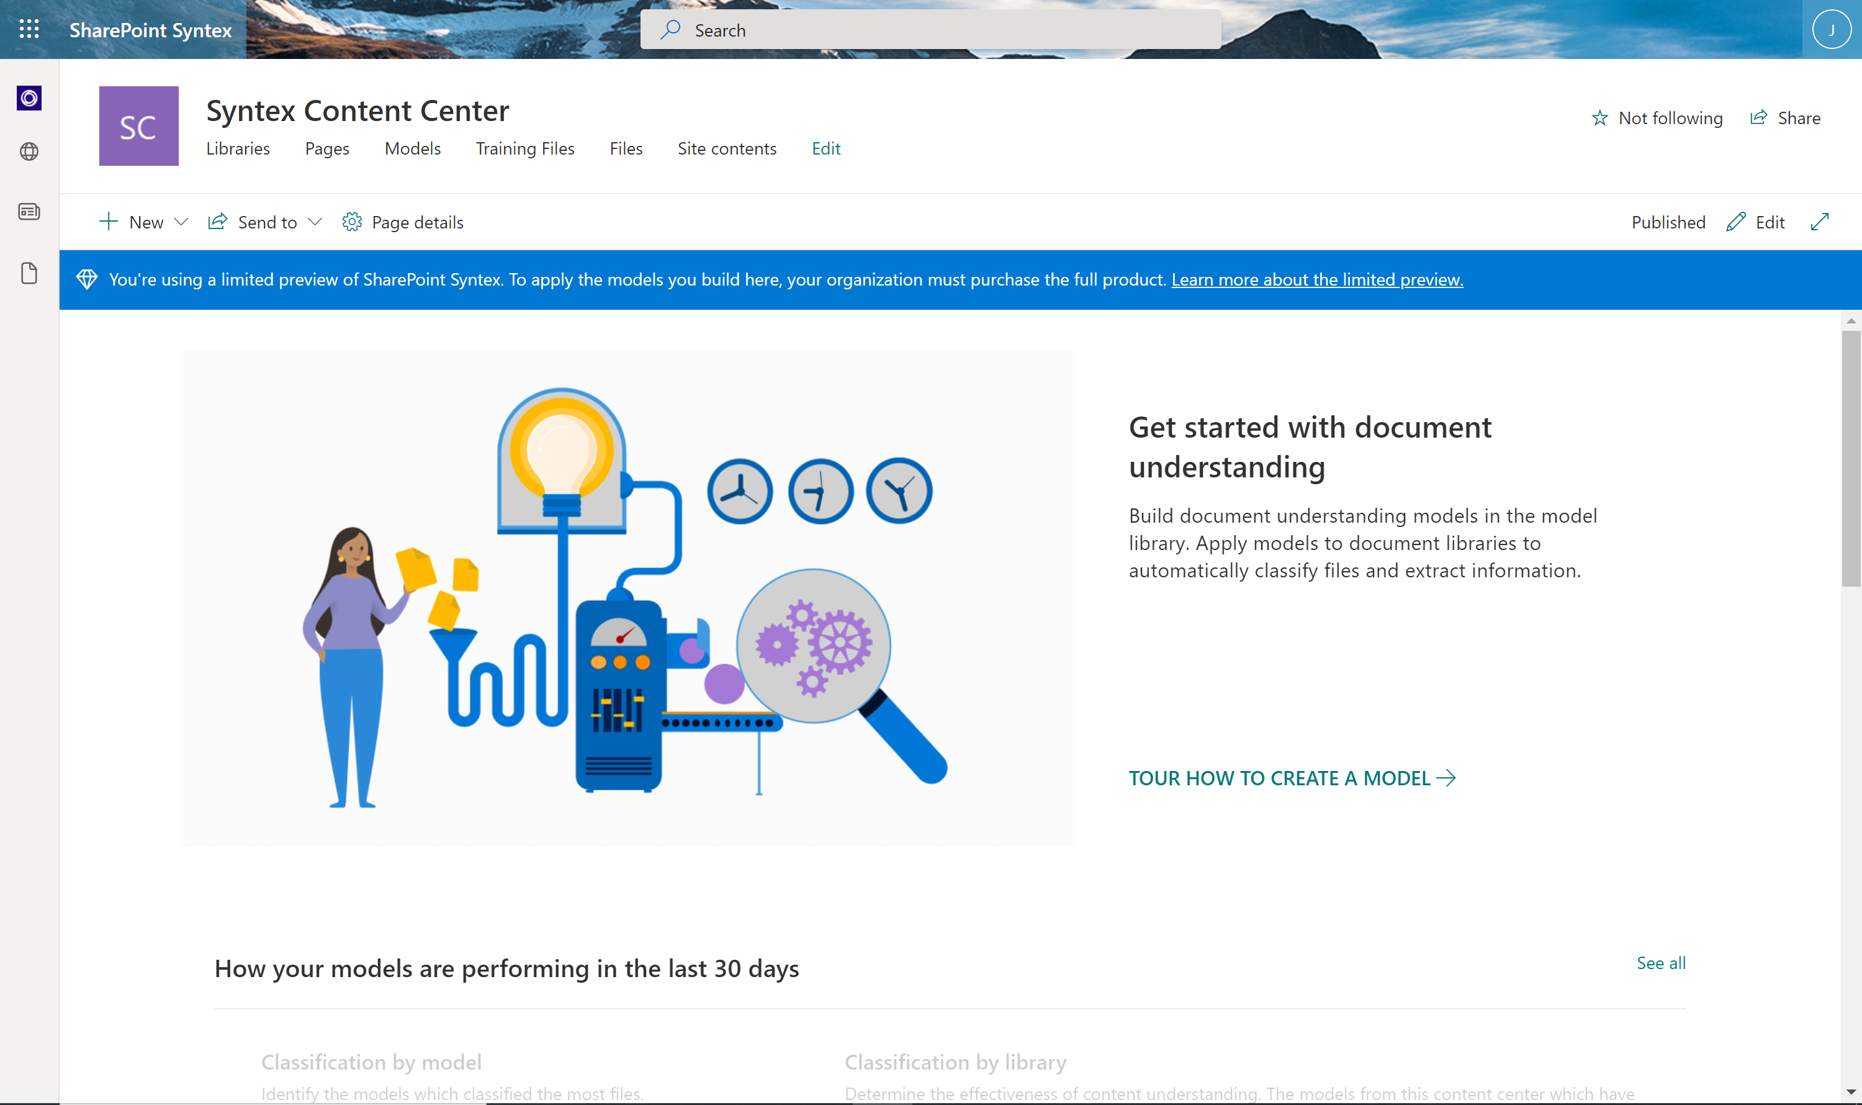Open the user profile avatar
The height and width of the screenshot is (1105, 1862).
1832,29
